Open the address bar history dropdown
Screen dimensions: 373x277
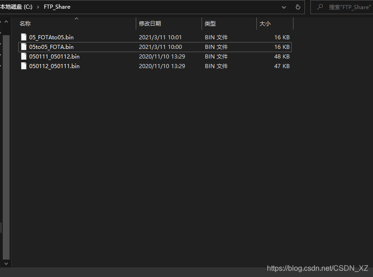pyautogui.click(x=283, y=7)
